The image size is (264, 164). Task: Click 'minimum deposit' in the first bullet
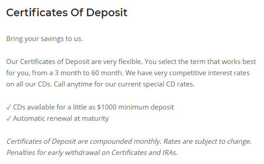pos(146,107)
